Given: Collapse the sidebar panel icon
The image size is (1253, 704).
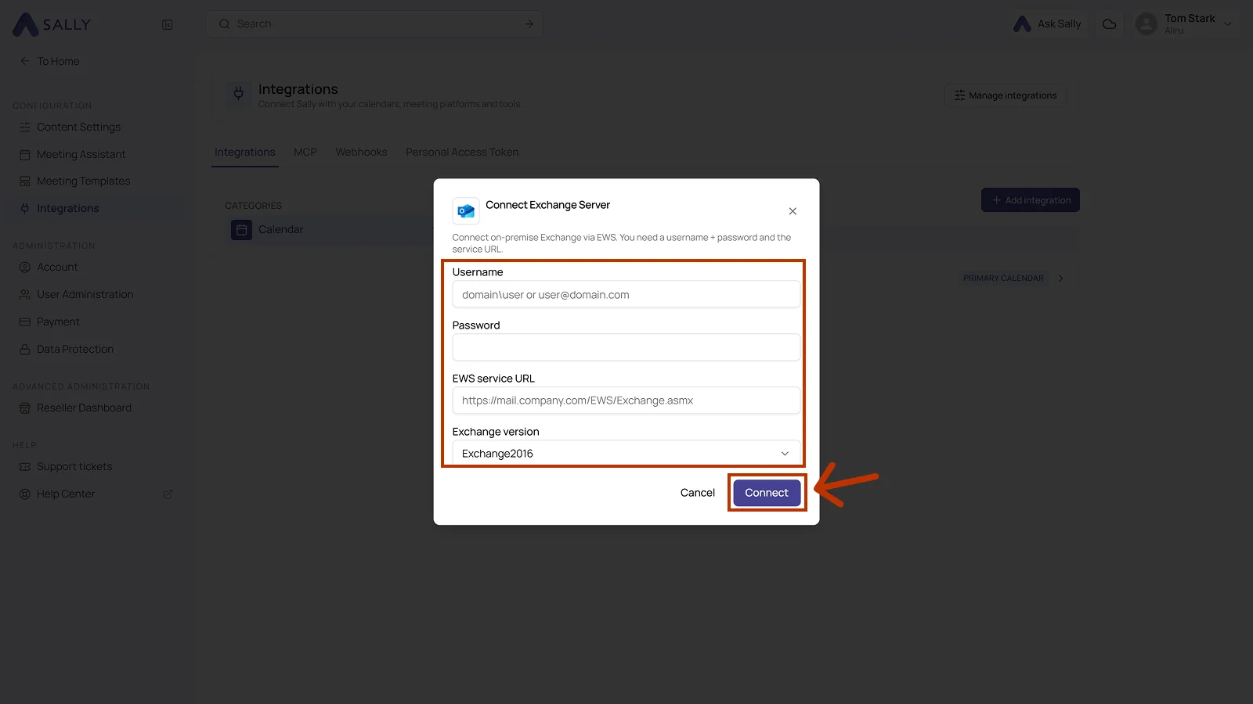Looking at the screenshot, I should click(168, 25).
